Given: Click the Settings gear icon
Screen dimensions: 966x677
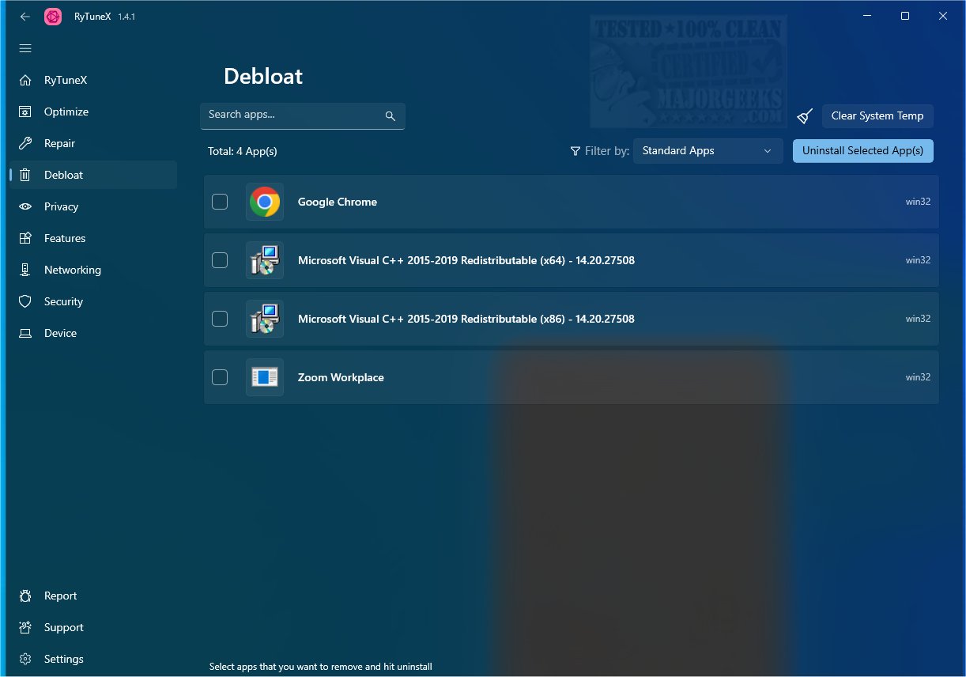Looking at the screenshot, I should pos(25,660).
